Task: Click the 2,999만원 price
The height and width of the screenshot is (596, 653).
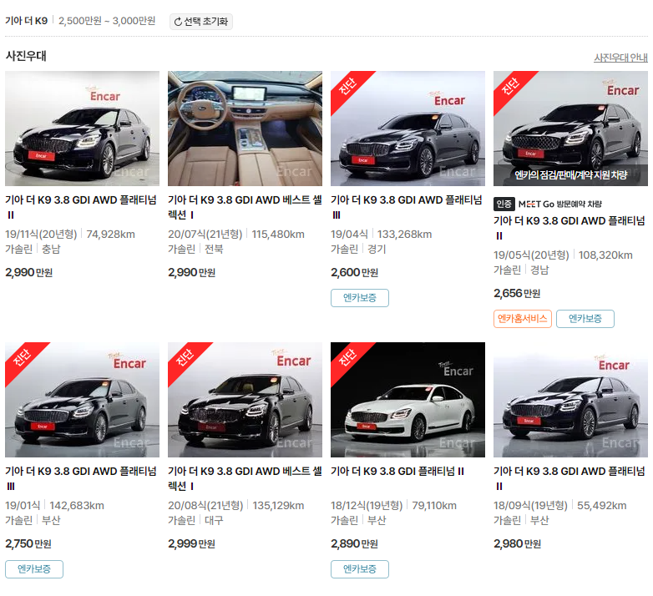Action: [x=191, y=544]
